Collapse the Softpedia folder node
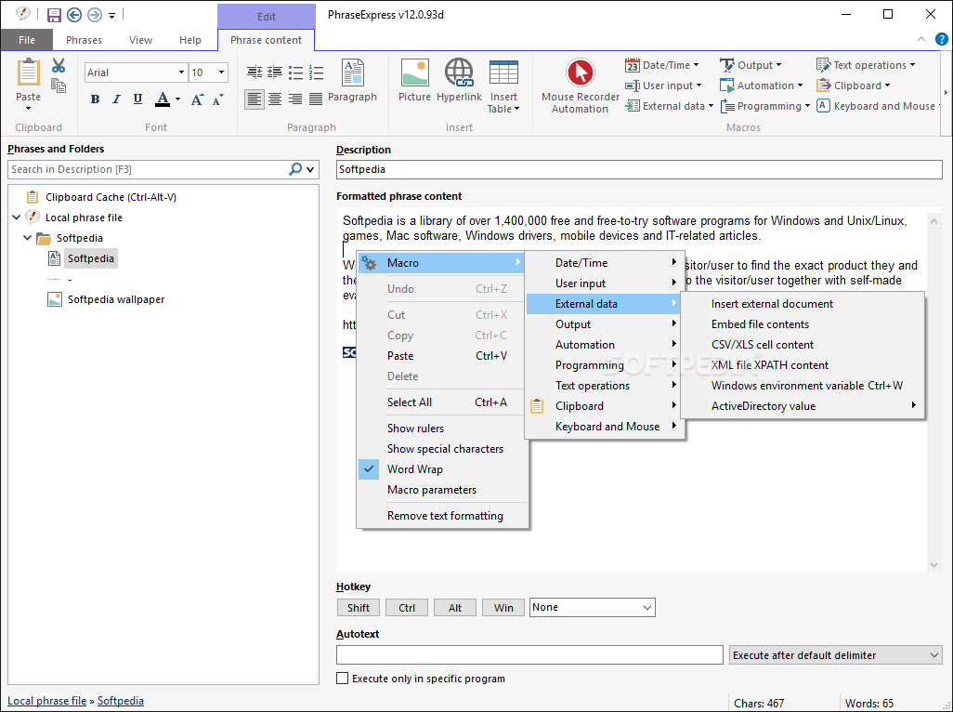 [27, 238]
